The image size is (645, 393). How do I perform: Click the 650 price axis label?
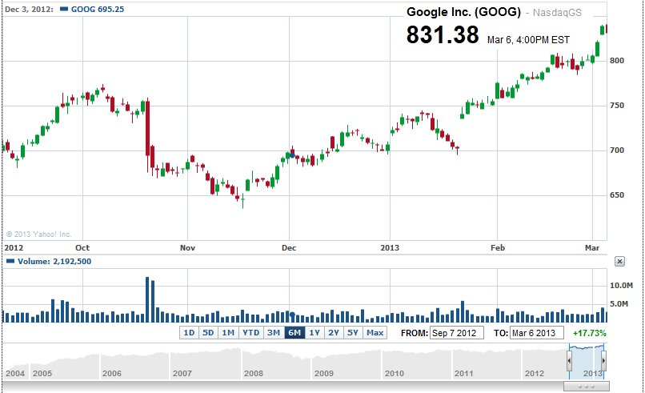point(617,195)
